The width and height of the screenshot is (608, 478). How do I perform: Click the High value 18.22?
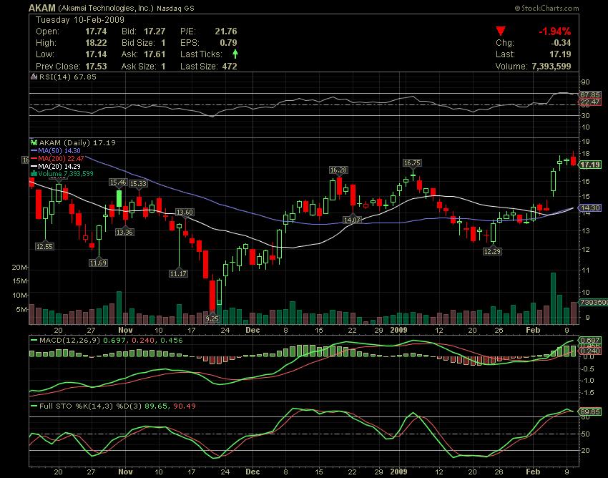(96, 43)
